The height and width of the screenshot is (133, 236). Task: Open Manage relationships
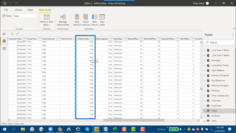pyautogui.click(x=63, y=20)
